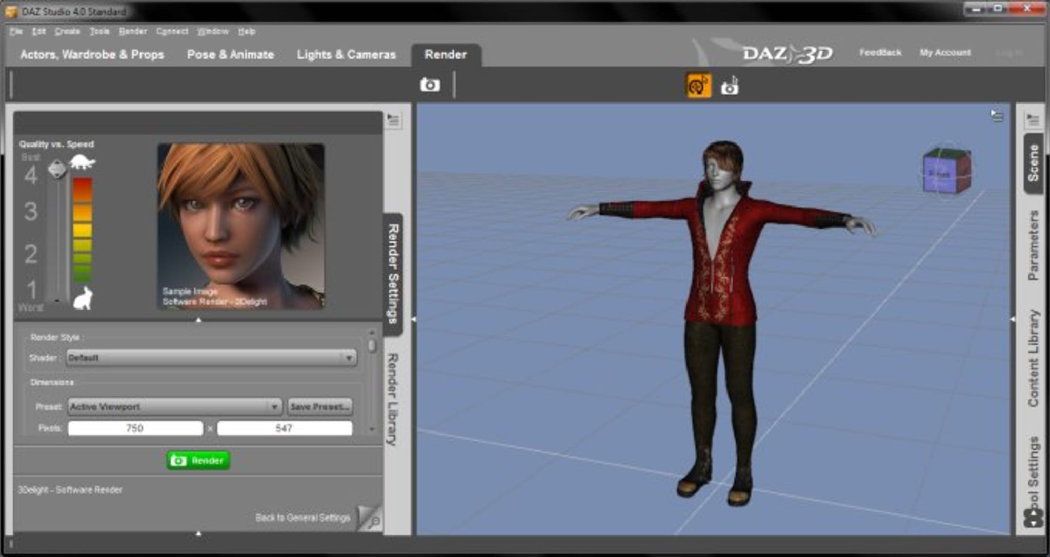Click the camera with plus icon
Screen dimensions: 1050x557
point(730,86)
